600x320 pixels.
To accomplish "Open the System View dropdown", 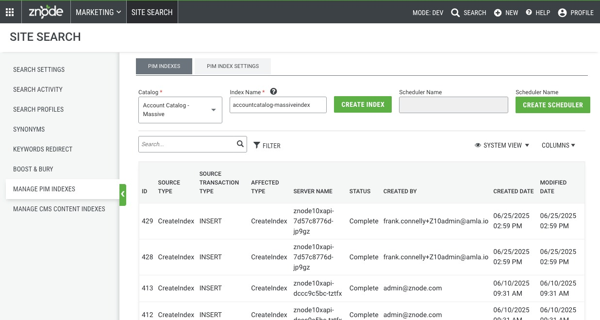I will click(502, 145).
